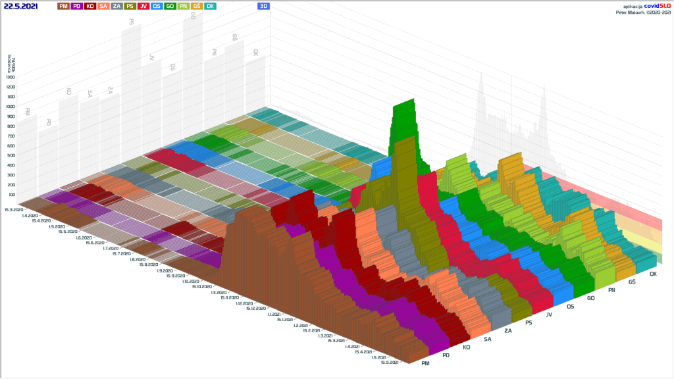Click the green GO region button

[170, 6]
